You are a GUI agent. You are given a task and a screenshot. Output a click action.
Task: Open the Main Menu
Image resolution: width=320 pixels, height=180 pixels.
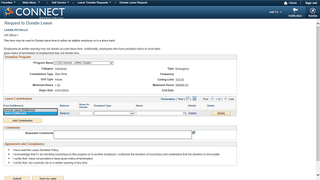(x=31, y=2)
